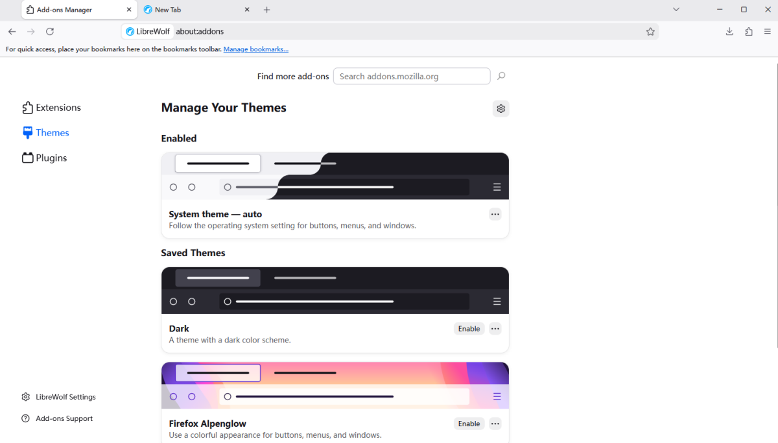Switch to the Add-ons Manager tab
Image resolution: width=778 pixels, height=443 pixels.
point(79,10)
